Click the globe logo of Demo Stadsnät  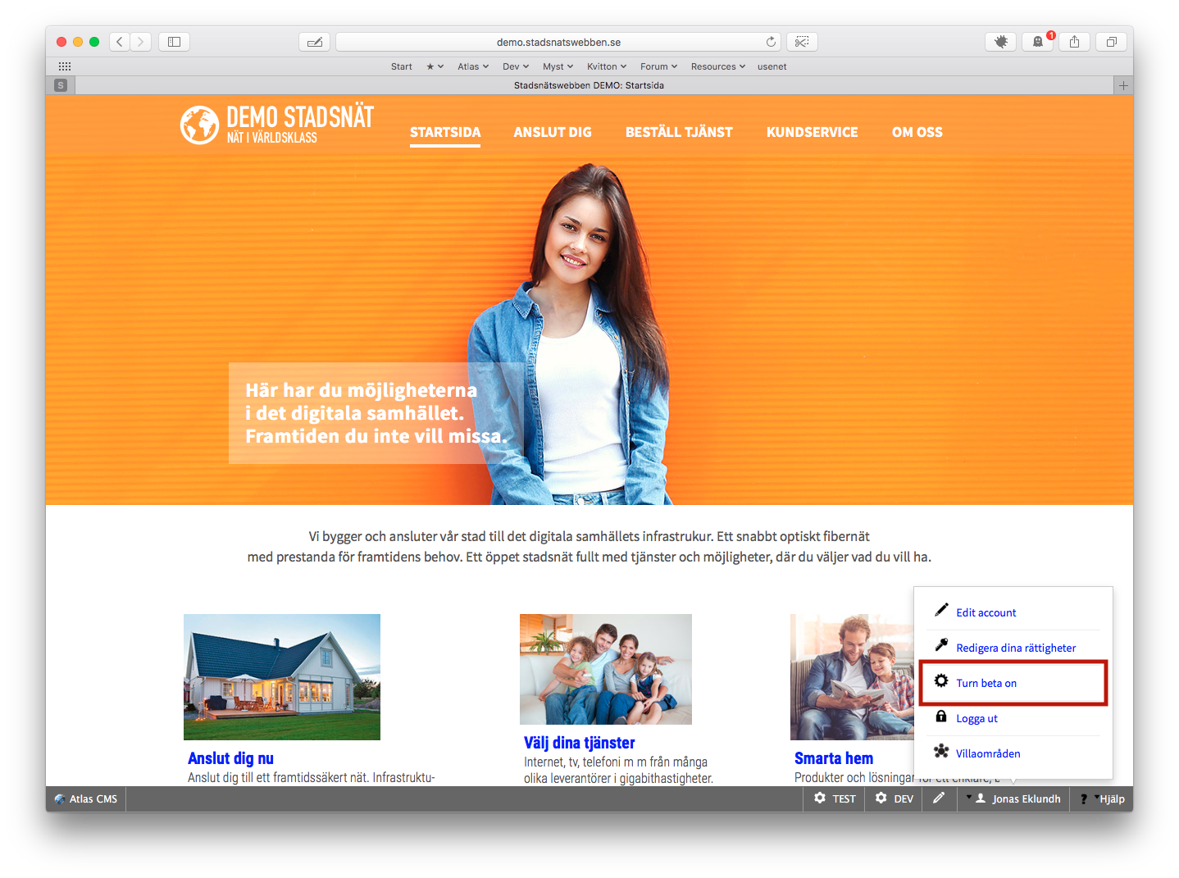[x=199, y=125]
